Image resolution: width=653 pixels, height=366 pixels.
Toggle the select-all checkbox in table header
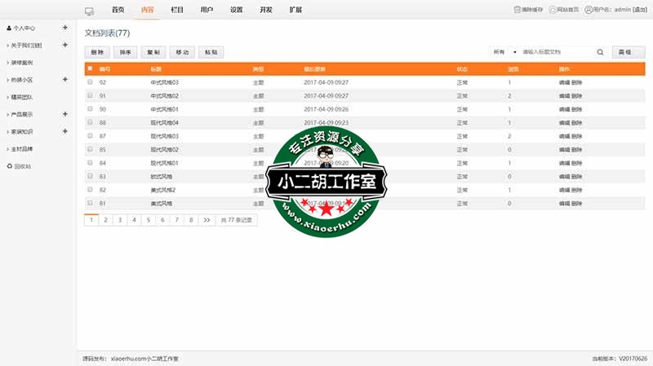point(90,68)
